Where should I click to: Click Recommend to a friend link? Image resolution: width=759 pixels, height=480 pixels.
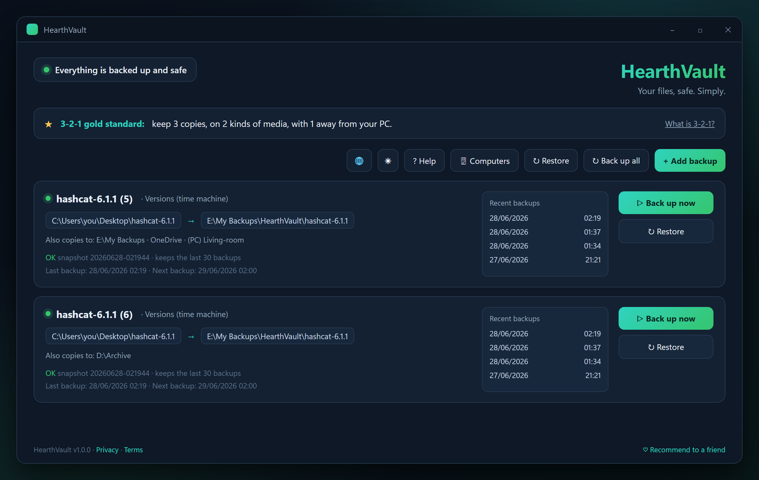pyautogui.click(x=684, y=450)
